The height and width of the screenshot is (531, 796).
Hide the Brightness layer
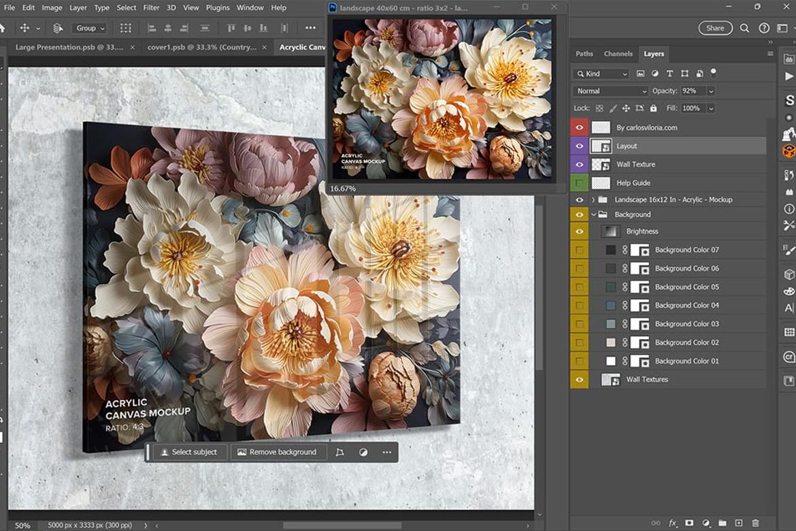579,231
